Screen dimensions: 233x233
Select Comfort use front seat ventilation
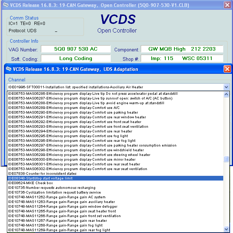[x=115, y=127]
